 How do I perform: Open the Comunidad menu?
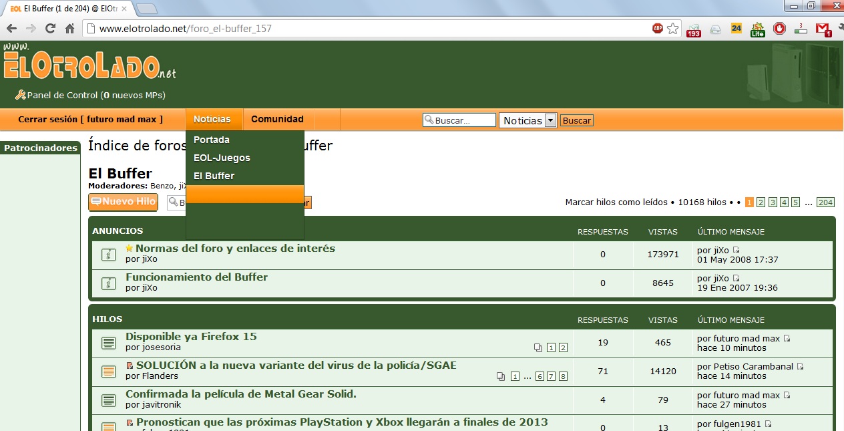click(x=277, y=119)
